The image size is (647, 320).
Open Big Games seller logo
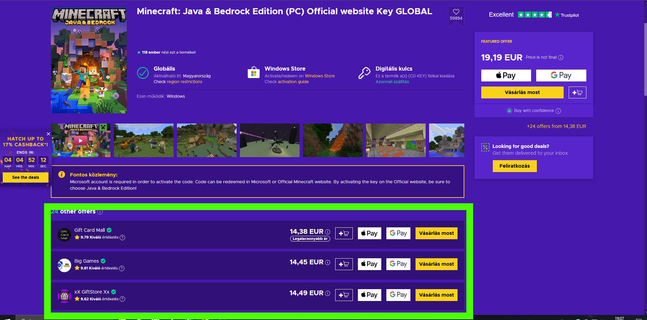click(x=64, y=265)
